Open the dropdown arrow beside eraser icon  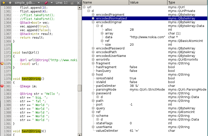click(52, 2)
